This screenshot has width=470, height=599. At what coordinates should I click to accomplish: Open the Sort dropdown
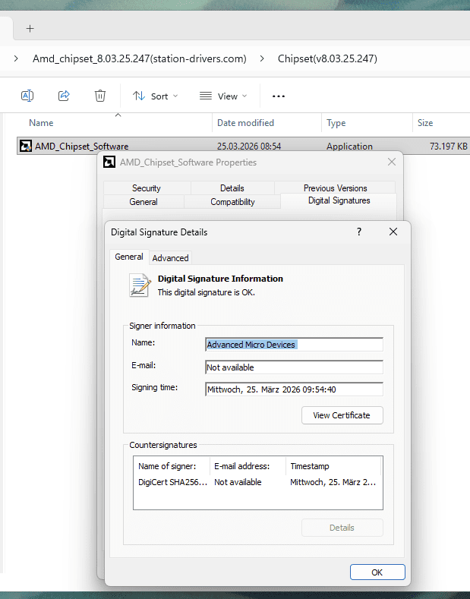coord(155,96)
